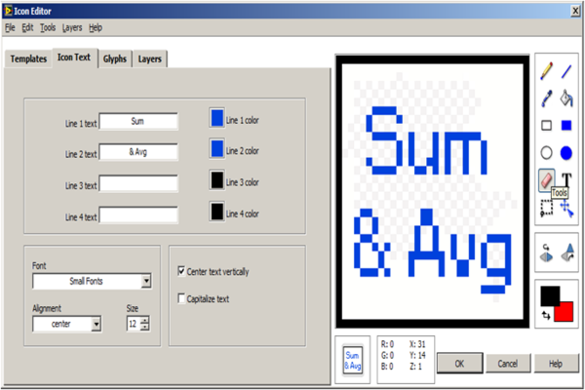Image resolution: width=585 pixels, height=390 pixels.
Task: Click the Line 1 text field
Action: click(x=138, y=121)
